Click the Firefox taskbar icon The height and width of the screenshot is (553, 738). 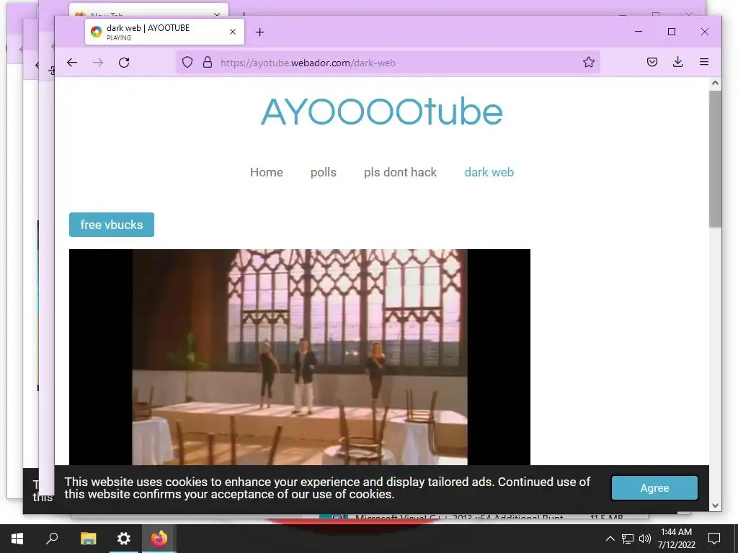pyautogui.click(x=159, y=539)
